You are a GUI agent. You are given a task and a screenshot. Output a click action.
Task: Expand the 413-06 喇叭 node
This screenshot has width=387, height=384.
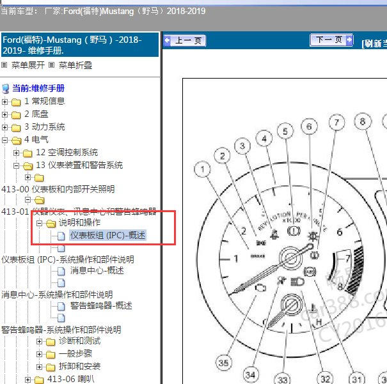(x=28, y=380)
